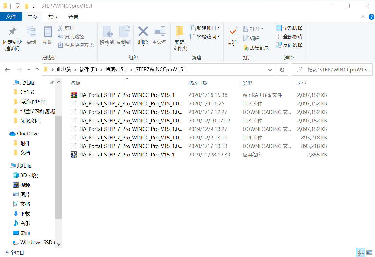
Task: Click the quick access toolbar properties checkmark
Action: click(18, 6)
